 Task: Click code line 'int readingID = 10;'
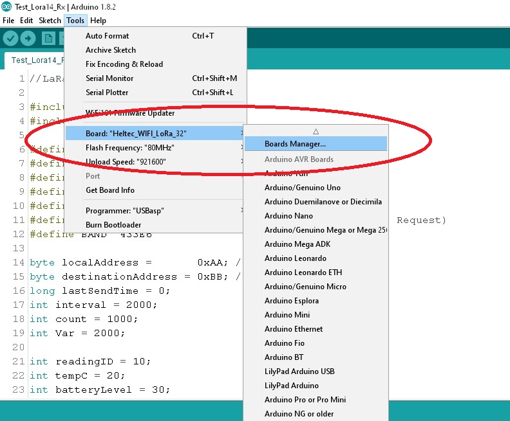click(x=90, y=361)
